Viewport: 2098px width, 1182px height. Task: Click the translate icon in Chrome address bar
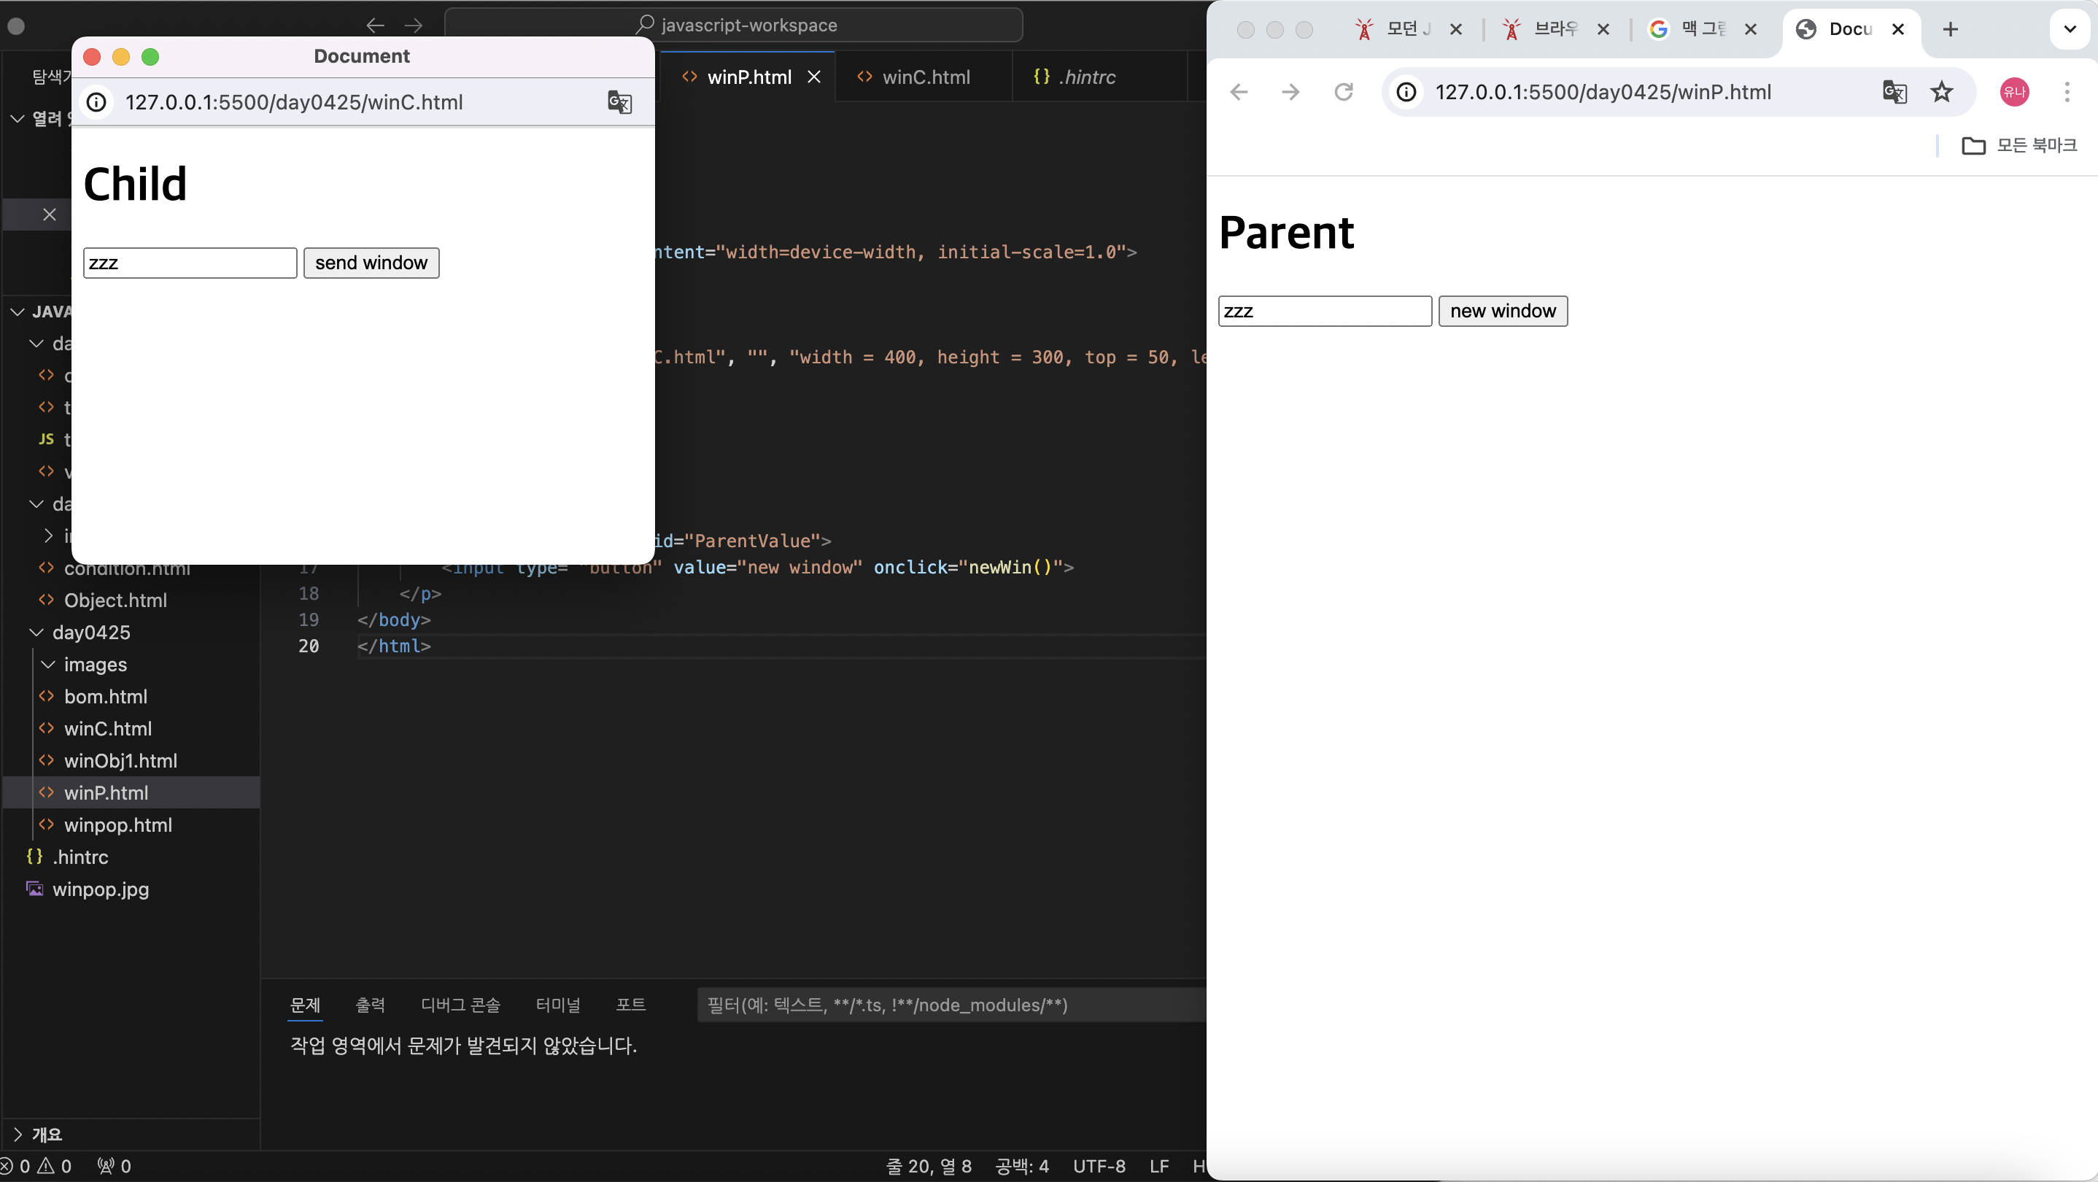(x=1894, y=92)
